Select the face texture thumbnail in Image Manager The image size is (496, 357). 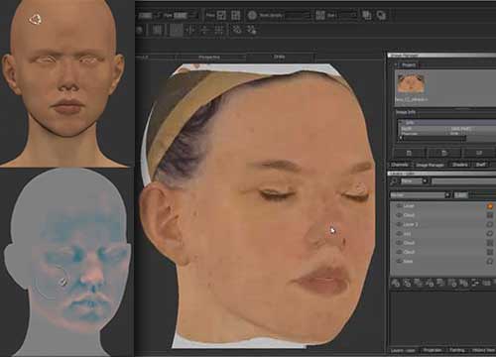pos(410,84)
